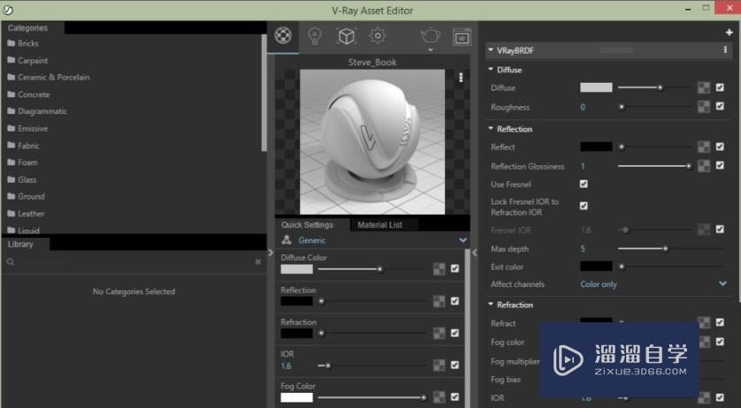The image size is (741, 408).
Task: Click the Reflection Glossiness slider
Action: point(655,166)
